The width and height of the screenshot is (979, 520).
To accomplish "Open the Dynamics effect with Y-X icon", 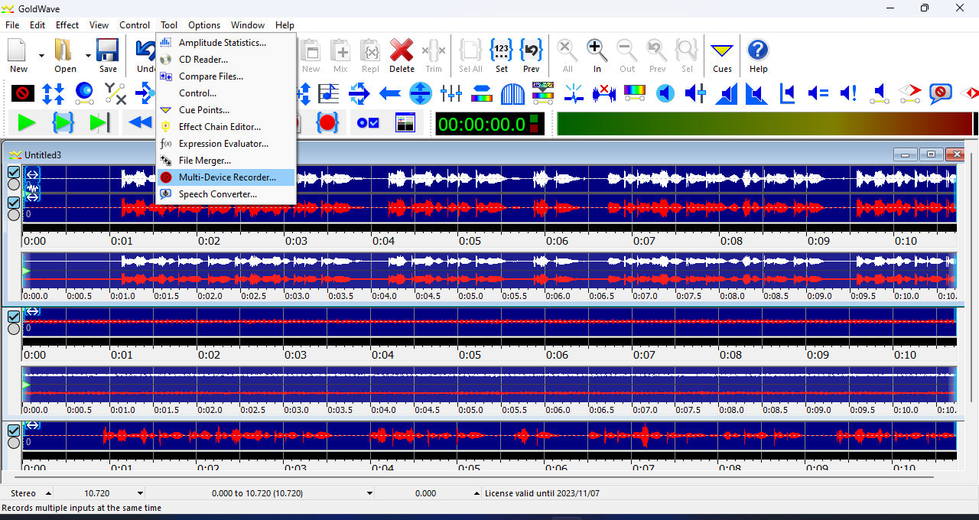I will click(115, 94).
